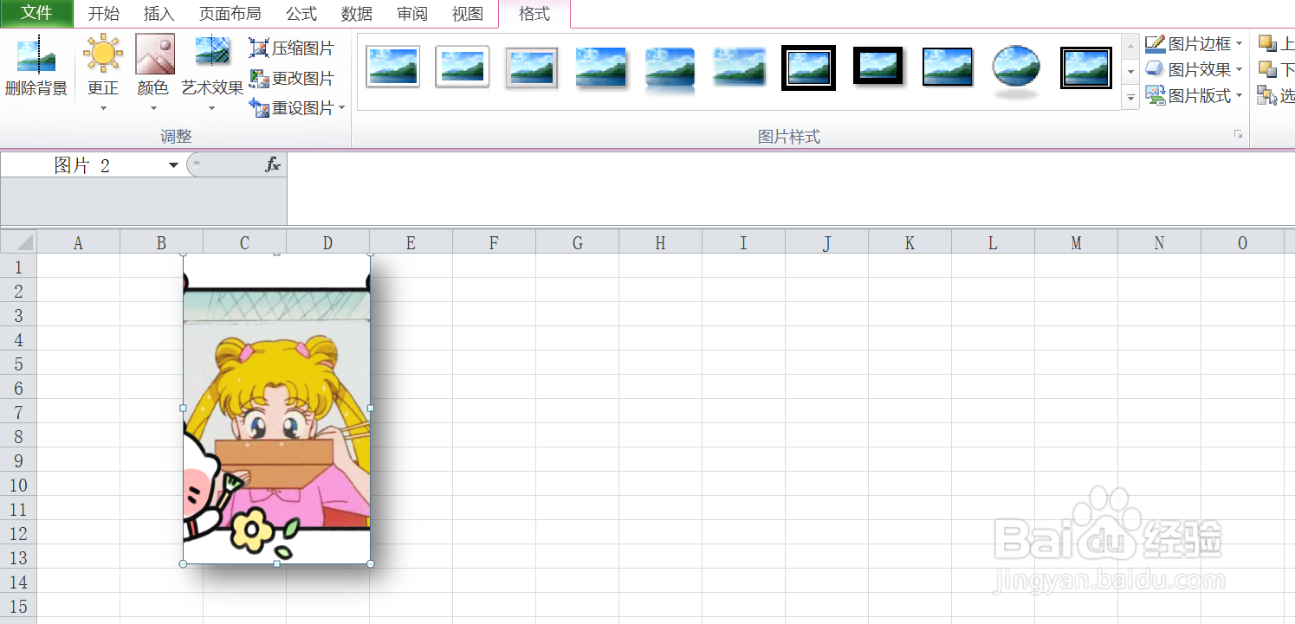Open Picture Layout (图片版式) menu
1295x624 pixels.
(1194, 96)
